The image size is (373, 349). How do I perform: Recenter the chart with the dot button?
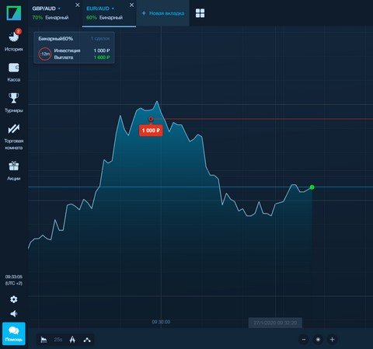[x=318, y=340]
